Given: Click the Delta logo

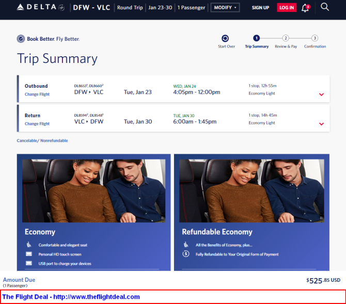Looking at the screenshot, I should 41,7.
